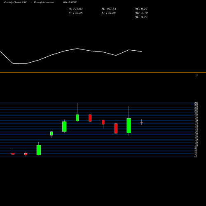The image size is (206, 206).
Task: Click the first small red candle at the left
Action: (x=13, y=154)
